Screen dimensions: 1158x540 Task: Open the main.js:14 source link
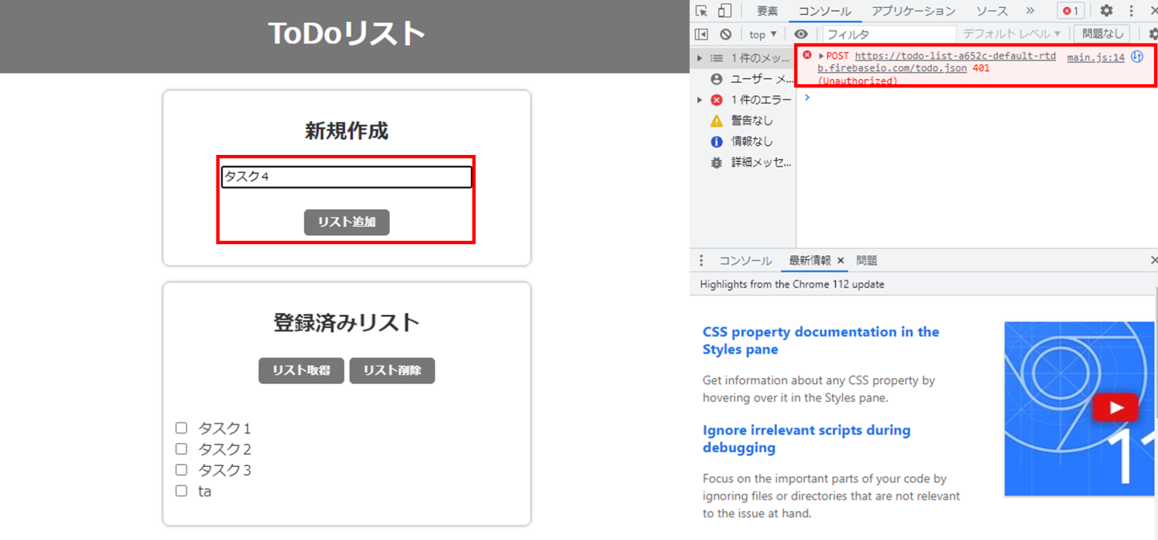[x=1095, y=57]
